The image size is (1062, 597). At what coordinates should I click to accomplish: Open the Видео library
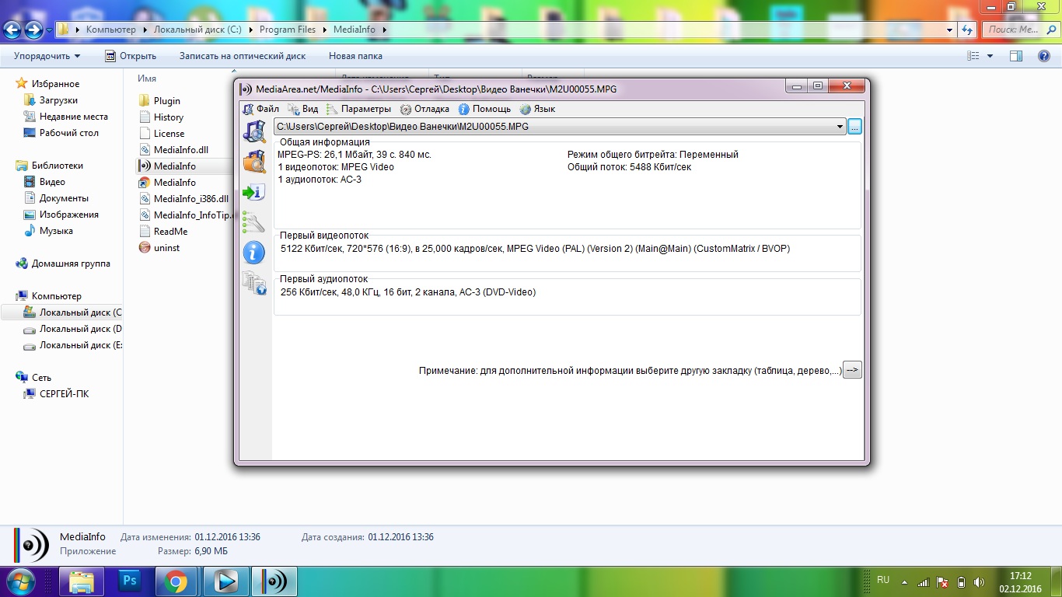coord(44,181)
